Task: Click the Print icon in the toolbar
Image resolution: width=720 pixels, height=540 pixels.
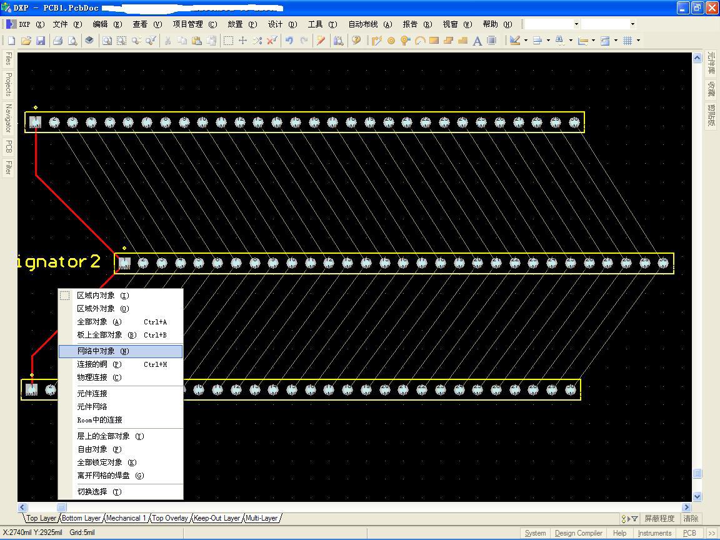Action: (x=57, y=41)
